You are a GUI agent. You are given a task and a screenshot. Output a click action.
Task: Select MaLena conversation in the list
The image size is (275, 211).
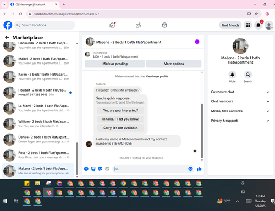[38, 171]
